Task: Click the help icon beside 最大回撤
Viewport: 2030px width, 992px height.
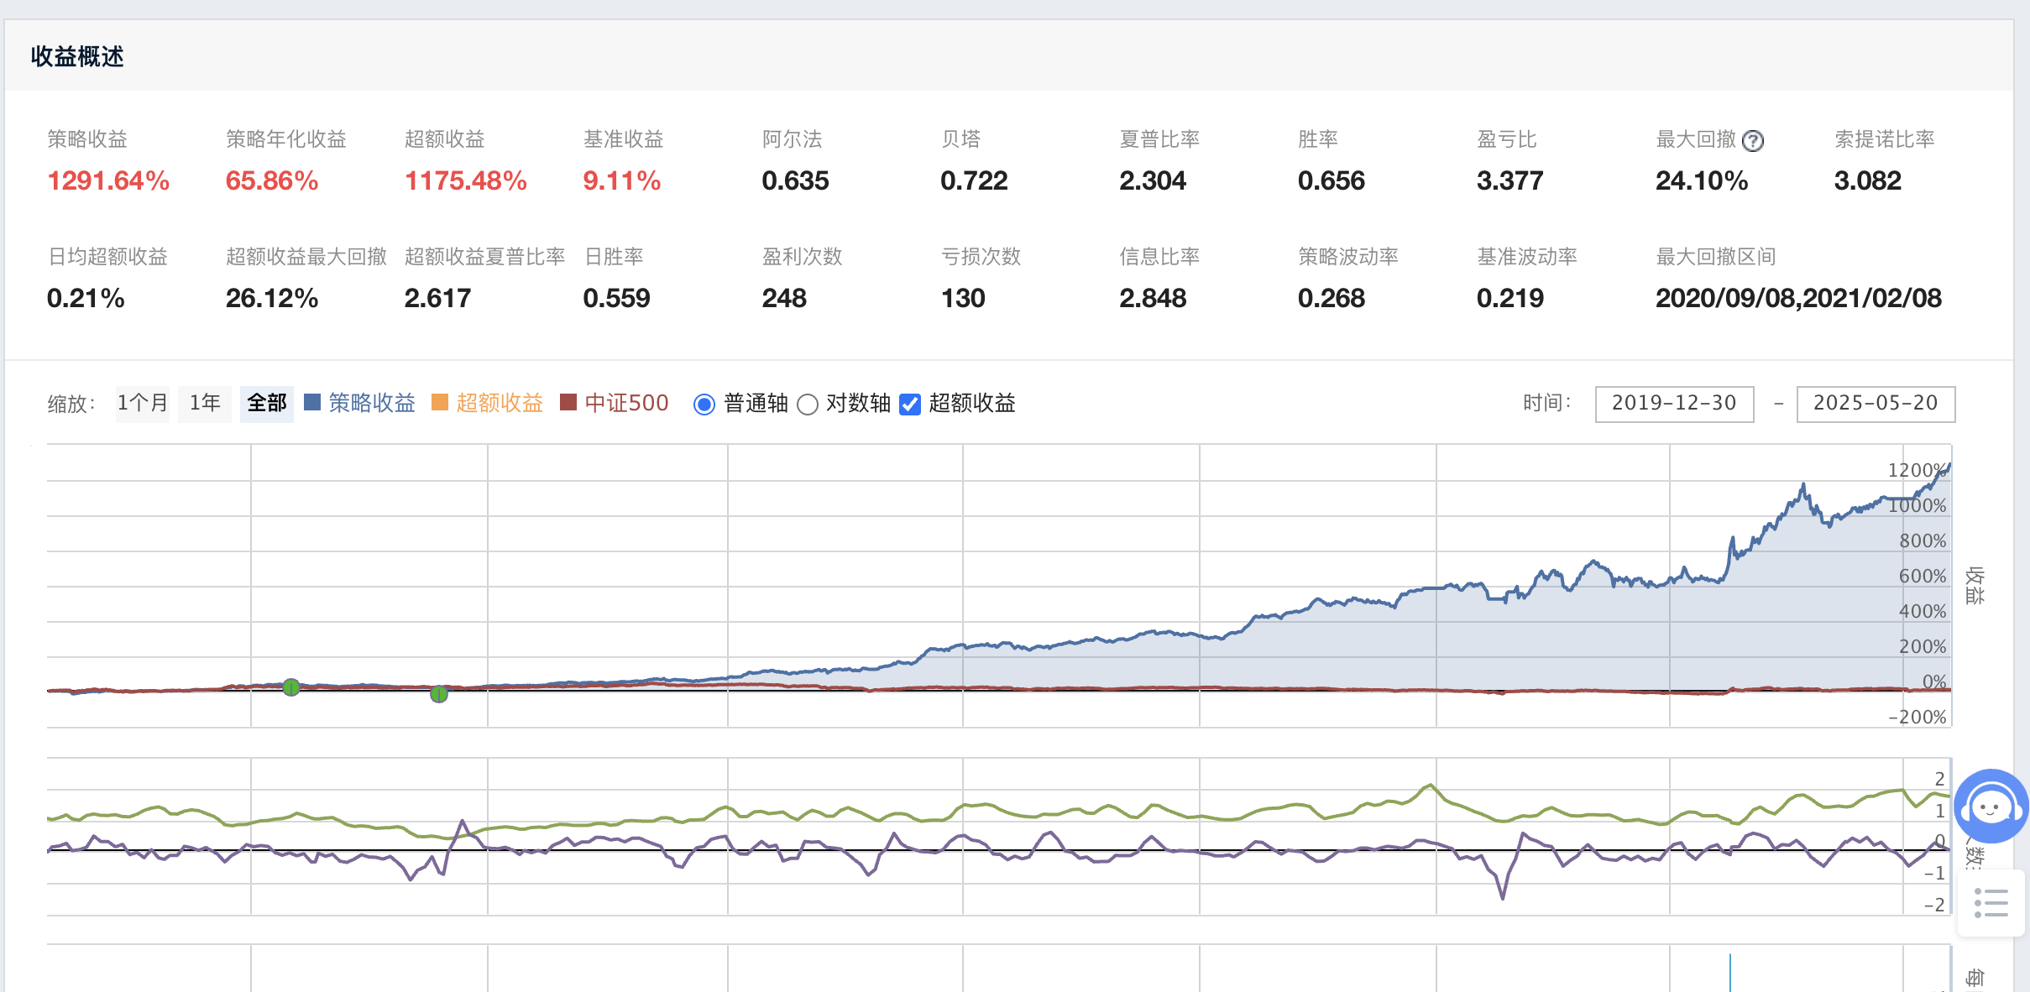Action: 1752,141
